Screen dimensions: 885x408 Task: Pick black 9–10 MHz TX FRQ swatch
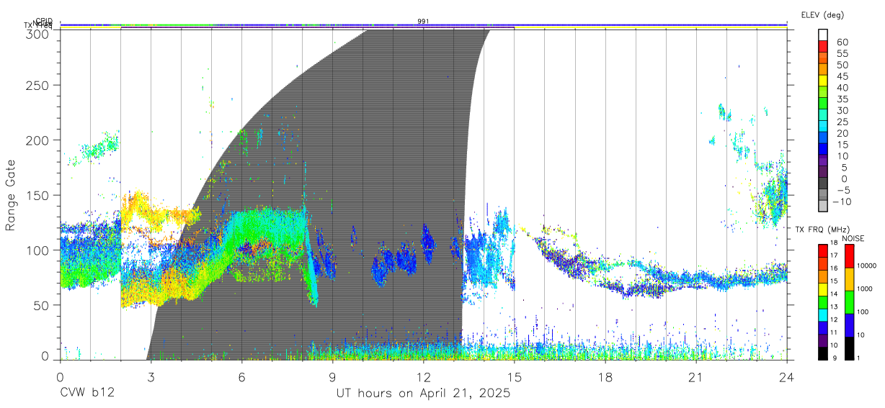[822, 353]
